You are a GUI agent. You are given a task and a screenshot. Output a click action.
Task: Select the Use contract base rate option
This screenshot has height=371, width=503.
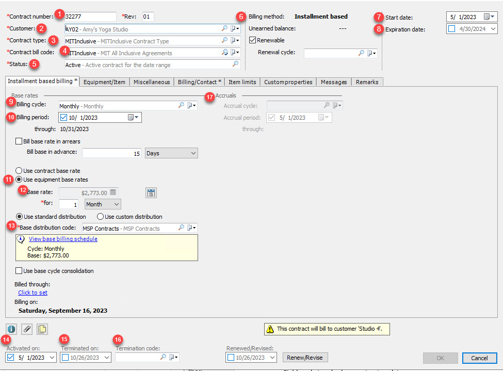click(19, 170)
